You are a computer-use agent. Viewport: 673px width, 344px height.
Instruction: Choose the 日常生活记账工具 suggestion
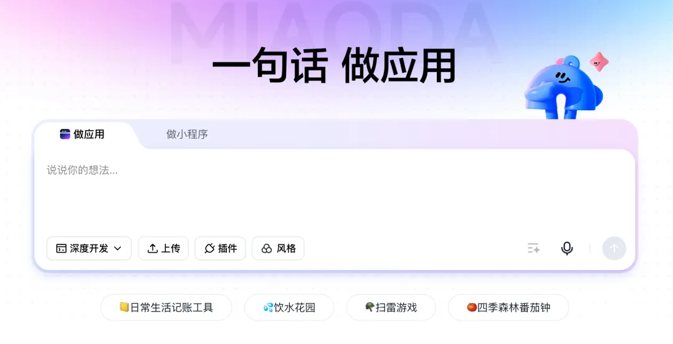pos(166,307)
